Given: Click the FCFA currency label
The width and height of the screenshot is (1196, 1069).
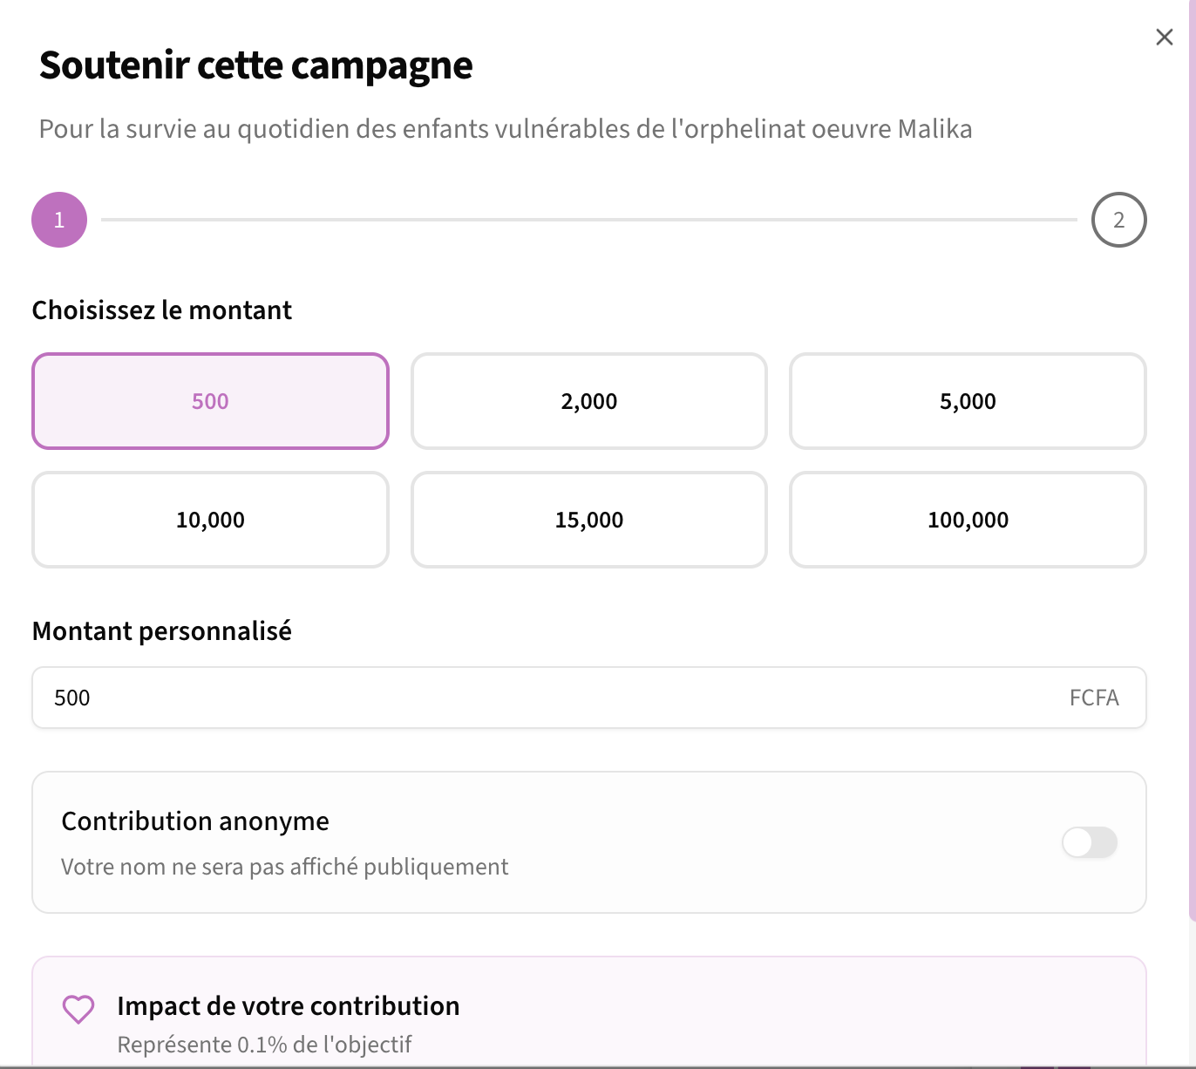Looking at the screenshot, I should point(1095,698).
